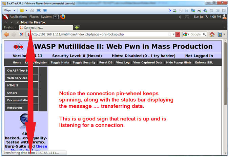Click the Not Logged In status
The image size is (229, 157).
199,56
